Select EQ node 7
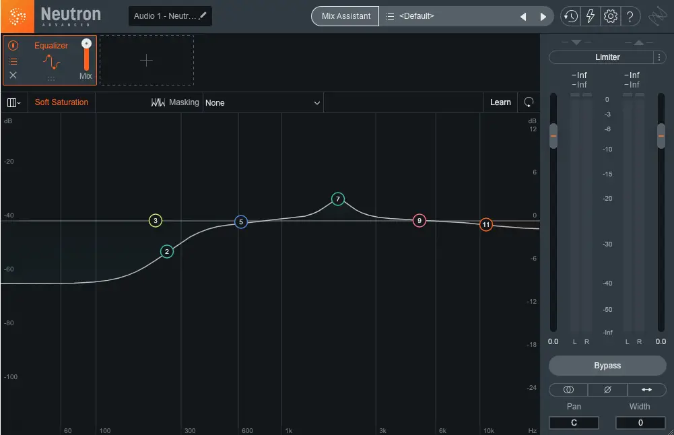The height and width of the screenshot is (435, 674). click(338, 199)
